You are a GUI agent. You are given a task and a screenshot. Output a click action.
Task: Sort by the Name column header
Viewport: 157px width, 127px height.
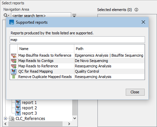coord(46,49)
